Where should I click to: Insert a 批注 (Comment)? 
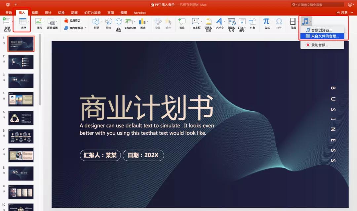tap(182, 22)
